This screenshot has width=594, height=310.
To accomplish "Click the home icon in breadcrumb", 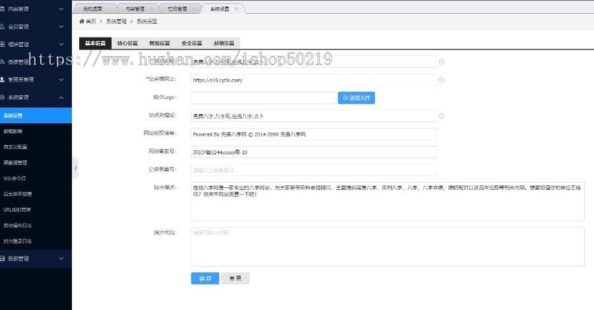I will (x=81, y=21).
